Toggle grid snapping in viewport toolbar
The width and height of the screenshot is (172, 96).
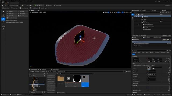point(114,13)
